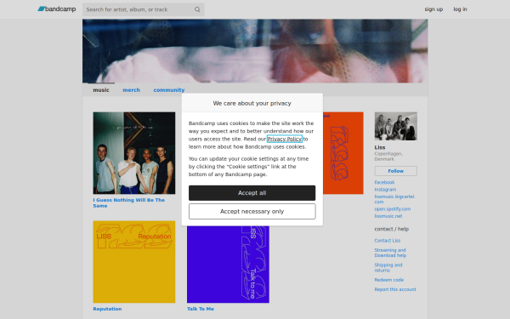Screen dimensions: 510x319
Task: Open the log in link
Action: (460, 9)
